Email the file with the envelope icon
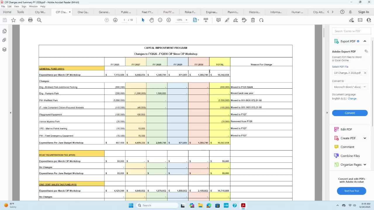 [360, 20]
